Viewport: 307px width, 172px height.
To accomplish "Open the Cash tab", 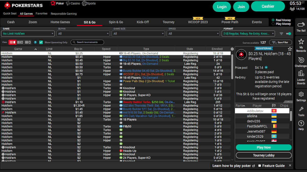I will tap(11, 22).
